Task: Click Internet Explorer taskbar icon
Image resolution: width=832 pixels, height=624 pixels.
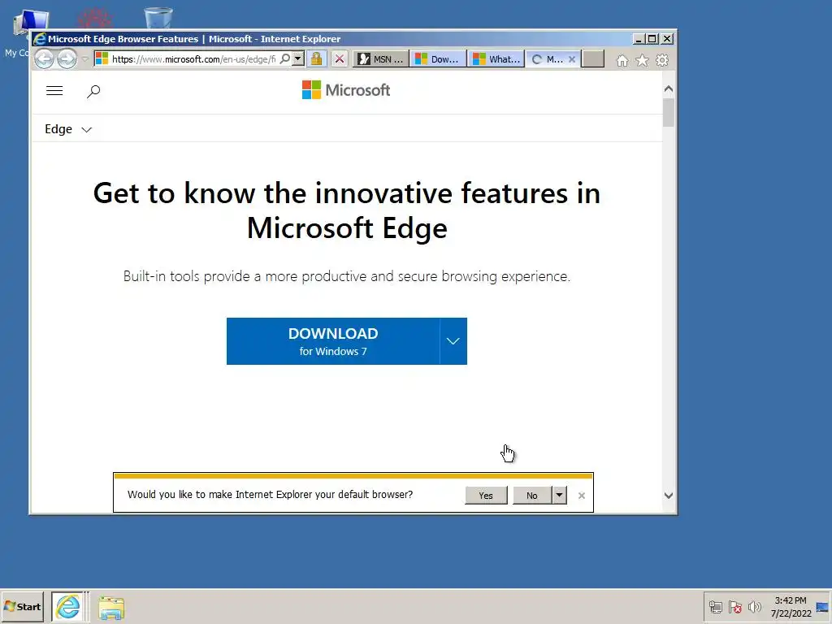Action: (68, 606)
